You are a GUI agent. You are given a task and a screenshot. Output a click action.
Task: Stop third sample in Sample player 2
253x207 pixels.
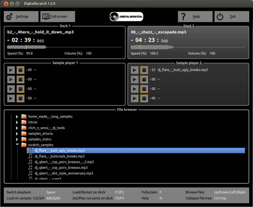coord(144,89)
